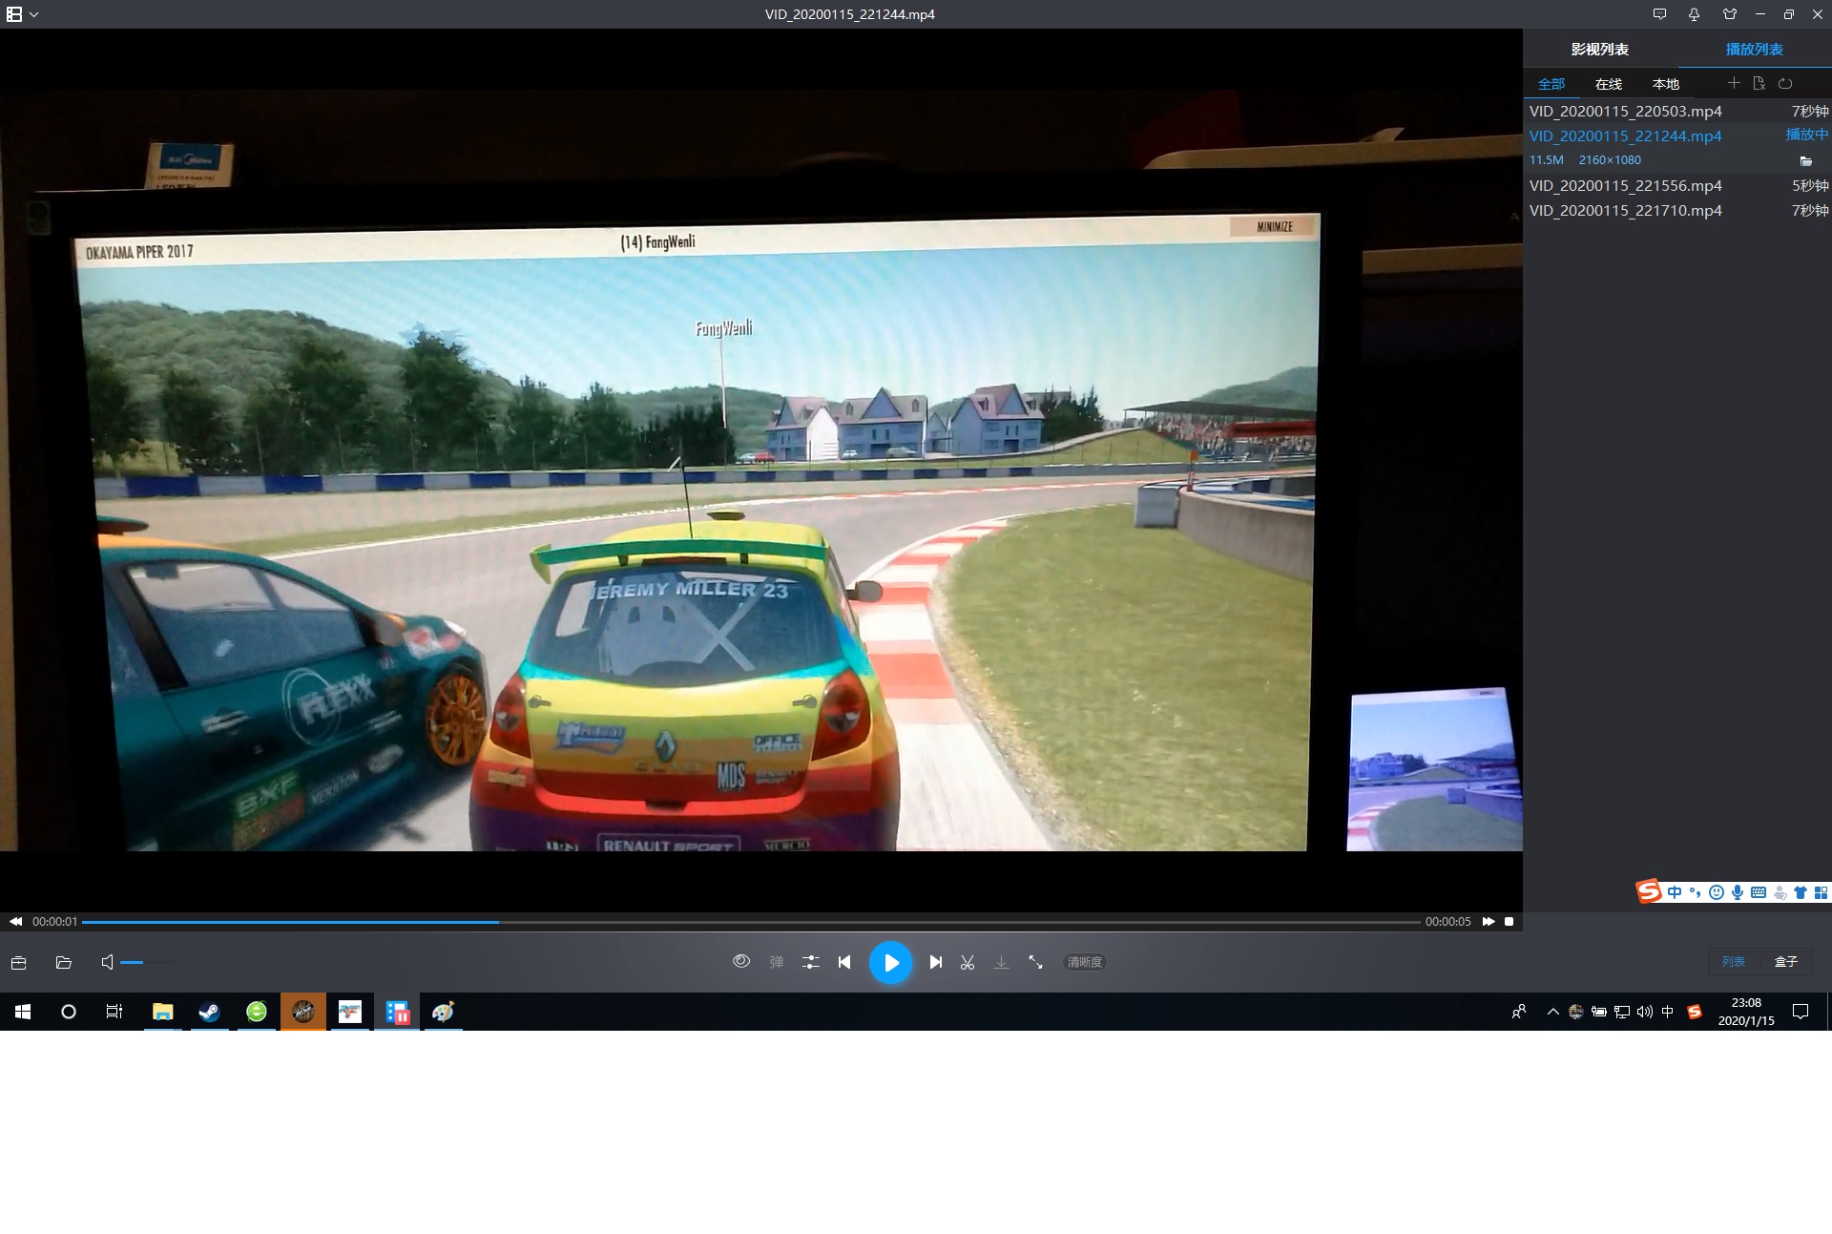Play VID_20200115_221710.mp4 from the playlist
Image resolution: width=1832 pixels, height=1234 pixels.
pyautogui.click(x=1677, y=210)
